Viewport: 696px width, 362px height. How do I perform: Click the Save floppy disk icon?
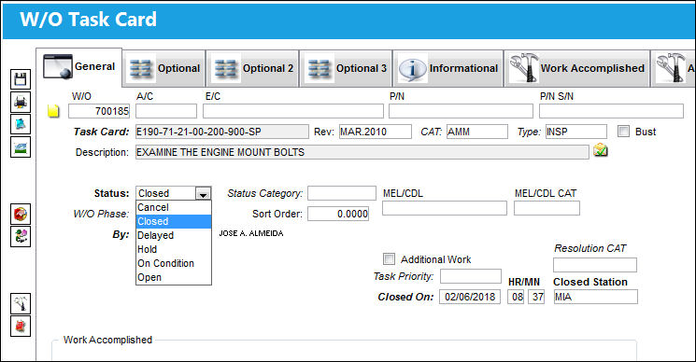pos(21,79)
